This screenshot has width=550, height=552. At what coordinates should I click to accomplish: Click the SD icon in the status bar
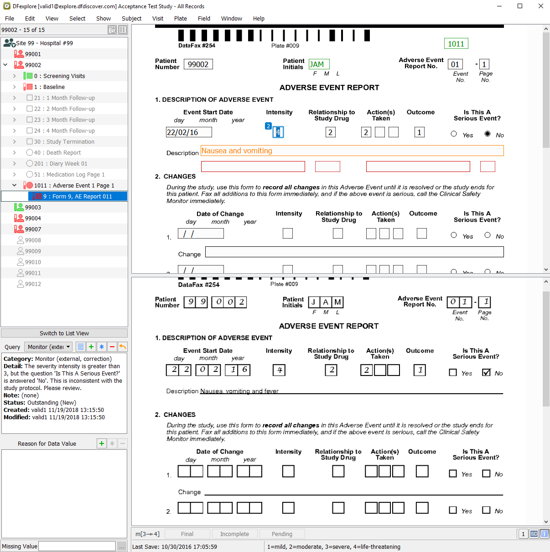click(534, 534)
